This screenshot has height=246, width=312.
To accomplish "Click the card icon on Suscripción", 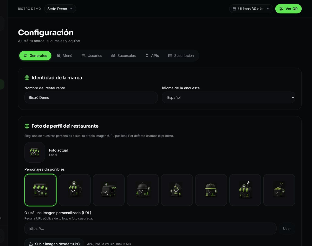I will coord(170,56).
